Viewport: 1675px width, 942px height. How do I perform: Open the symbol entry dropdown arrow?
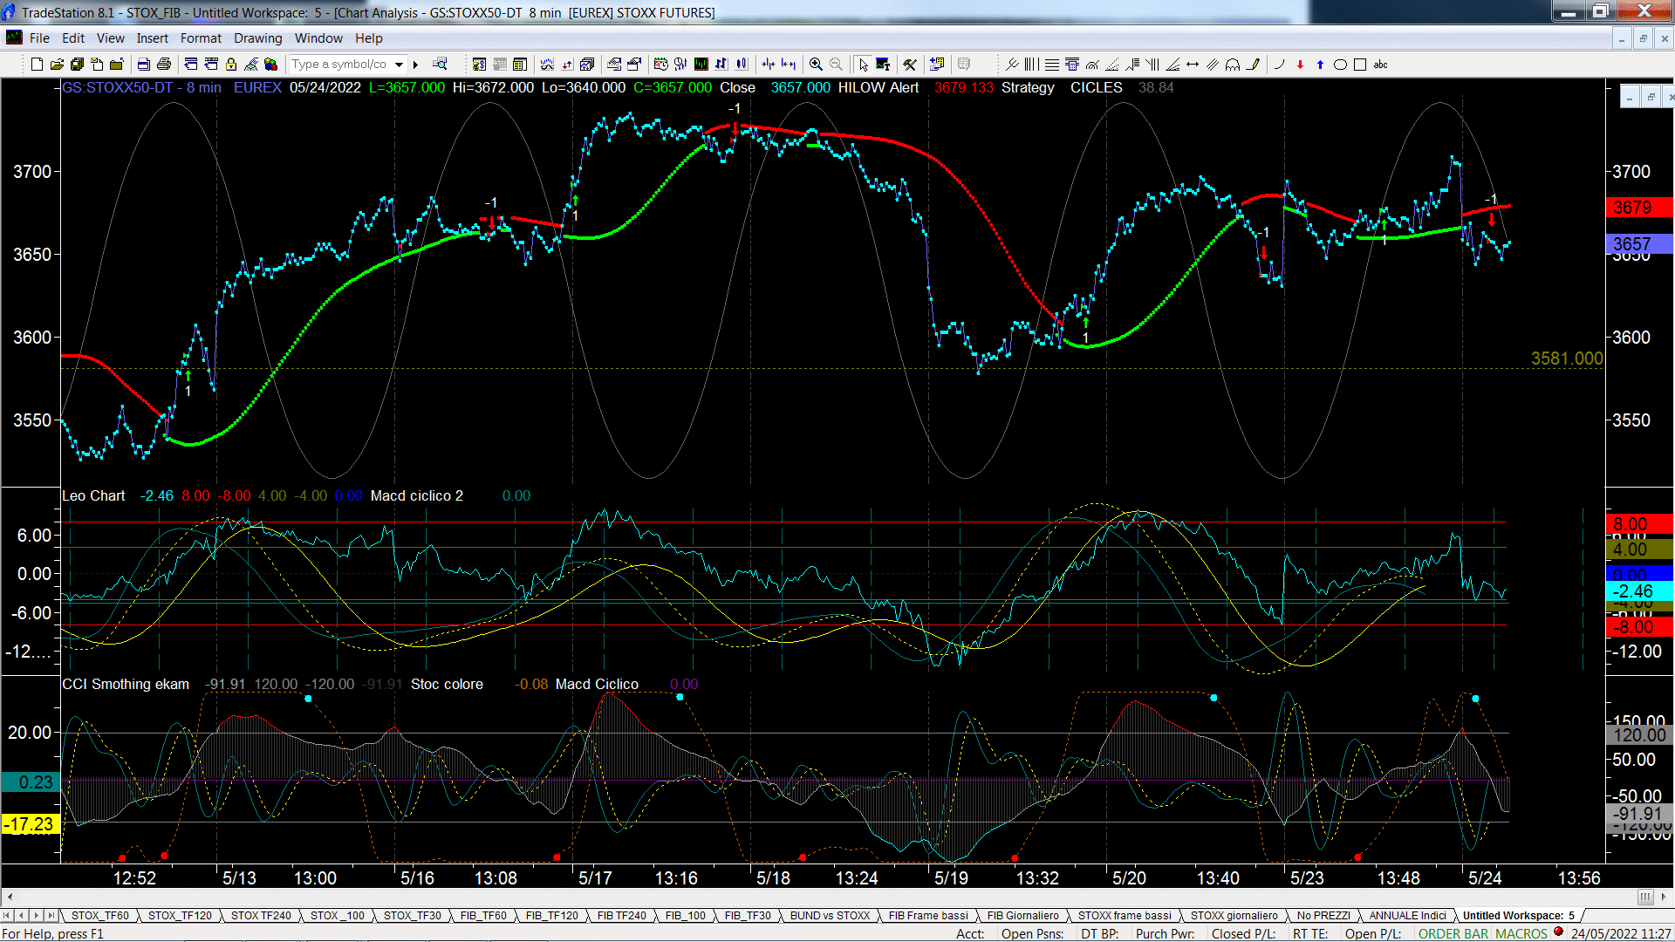coord(399,64)
